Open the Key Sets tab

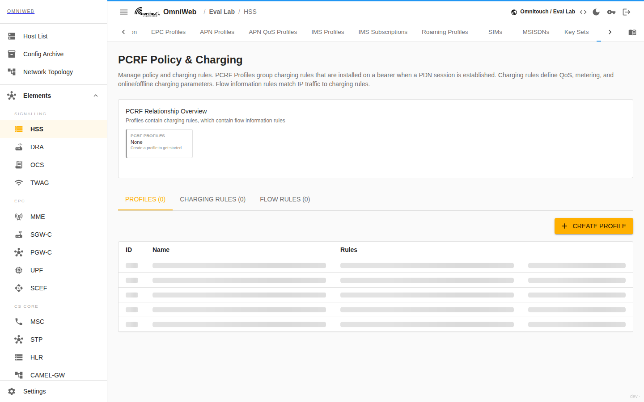tap(576, 32)
